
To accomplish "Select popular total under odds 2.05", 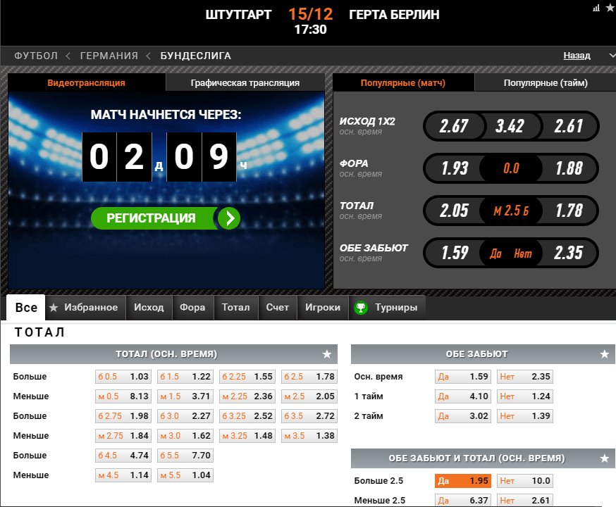I will 454,211.
